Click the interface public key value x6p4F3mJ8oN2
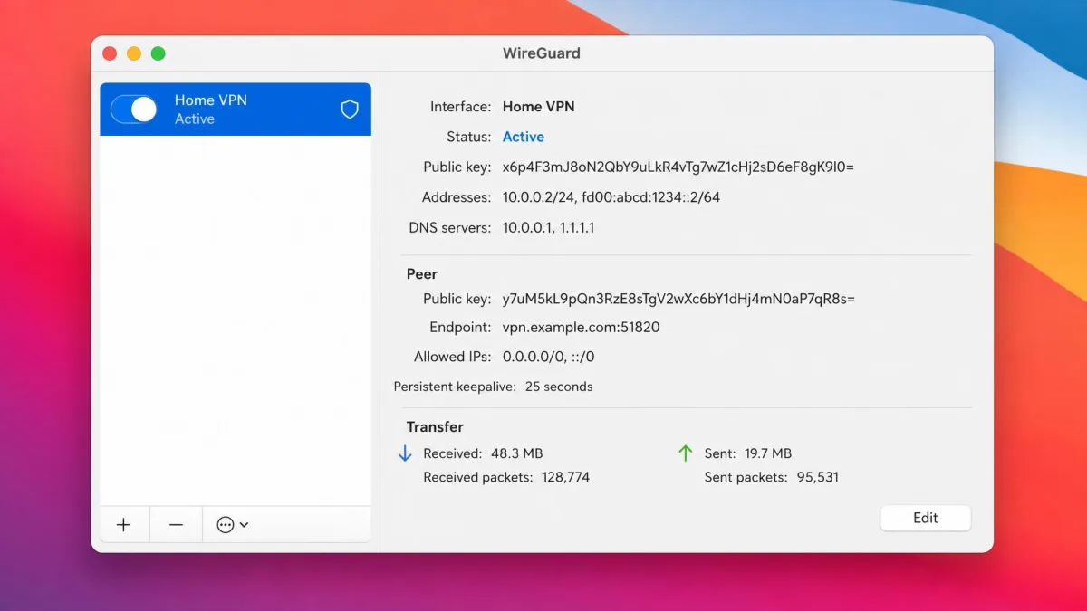 tap(678, 167)
